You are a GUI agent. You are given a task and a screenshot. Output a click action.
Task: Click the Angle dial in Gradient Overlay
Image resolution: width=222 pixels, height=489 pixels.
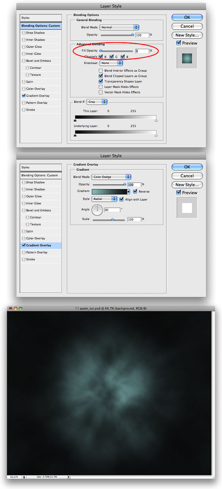coord(97,209)
